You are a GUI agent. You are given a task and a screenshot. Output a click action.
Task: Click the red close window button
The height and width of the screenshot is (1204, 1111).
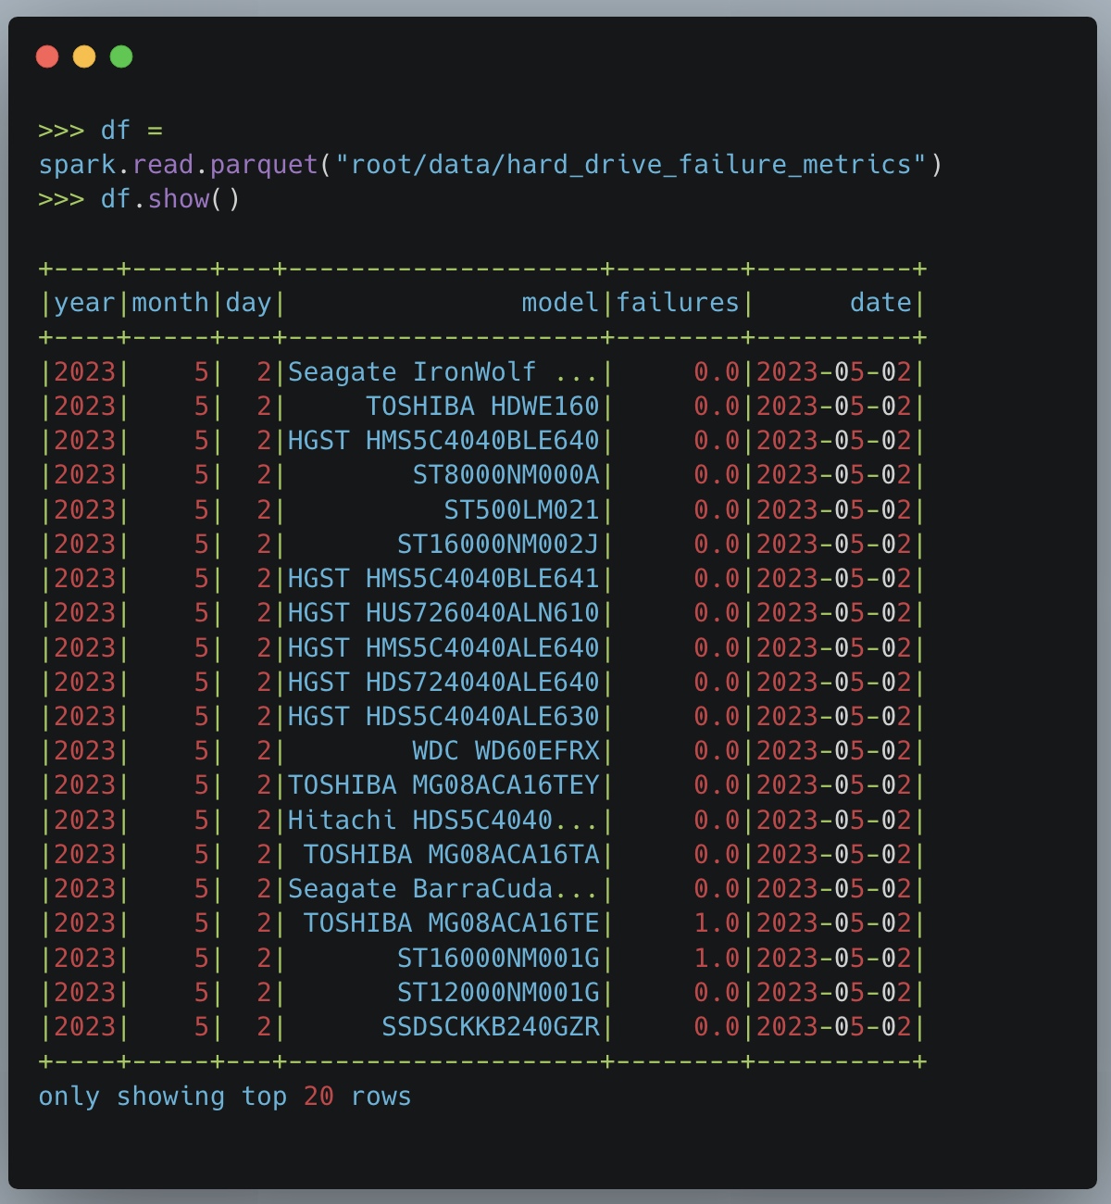(47, 57)
